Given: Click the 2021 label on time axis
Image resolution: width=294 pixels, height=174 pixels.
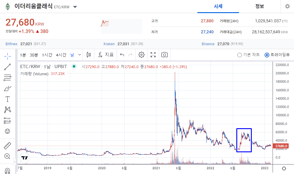Looking at the screenshot, I should tap(156, 168).
